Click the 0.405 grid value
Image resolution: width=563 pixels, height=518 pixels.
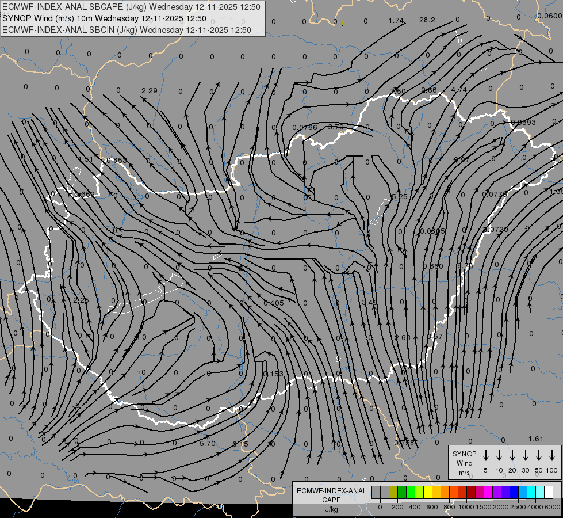point(274,303)
